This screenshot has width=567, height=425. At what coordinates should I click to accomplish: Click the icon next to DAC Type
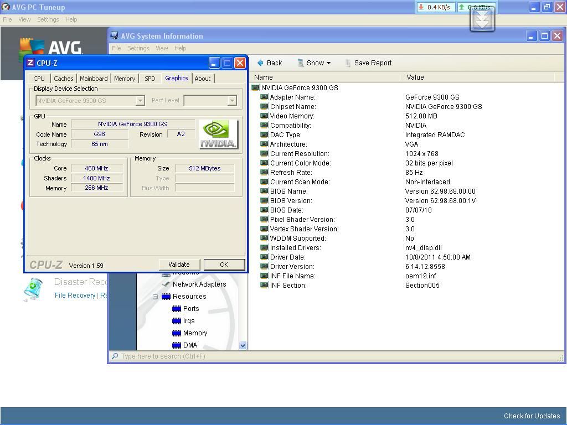pos(264,134)
